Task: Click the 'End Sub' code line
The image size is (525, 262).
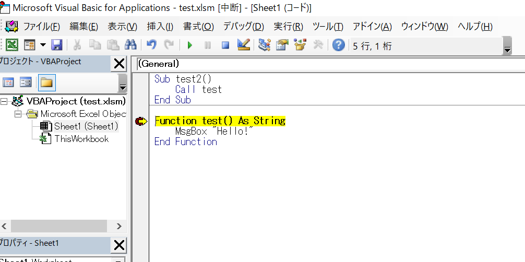Action: (172, 100)
